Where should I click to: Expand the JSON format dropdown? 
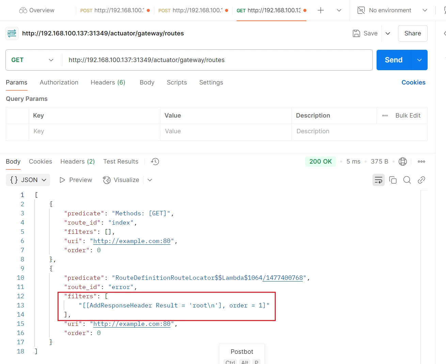[x=28, y=180]
